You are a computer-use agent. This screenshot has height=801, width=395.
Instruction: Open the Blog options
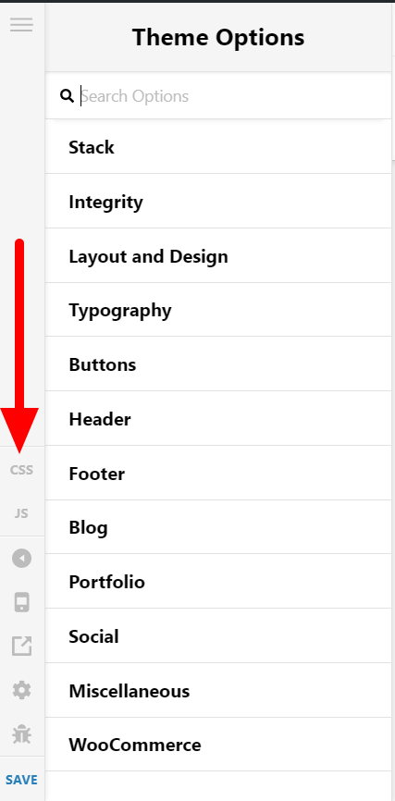click(x=218, y=526)
